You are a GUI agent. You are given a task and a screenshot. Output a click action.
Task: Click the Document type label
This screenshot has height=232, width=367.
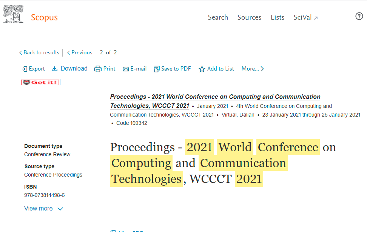pos(43,146)
